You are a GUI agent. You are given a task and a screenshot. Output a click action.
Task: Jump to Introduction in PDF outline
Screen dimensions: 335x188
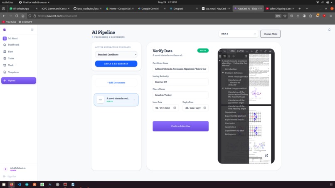click(231, 69)
